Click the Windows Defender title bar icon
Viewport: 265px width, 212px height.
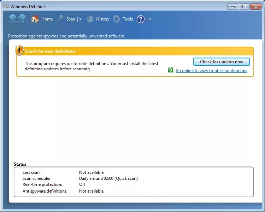click(x=6, y=6)
